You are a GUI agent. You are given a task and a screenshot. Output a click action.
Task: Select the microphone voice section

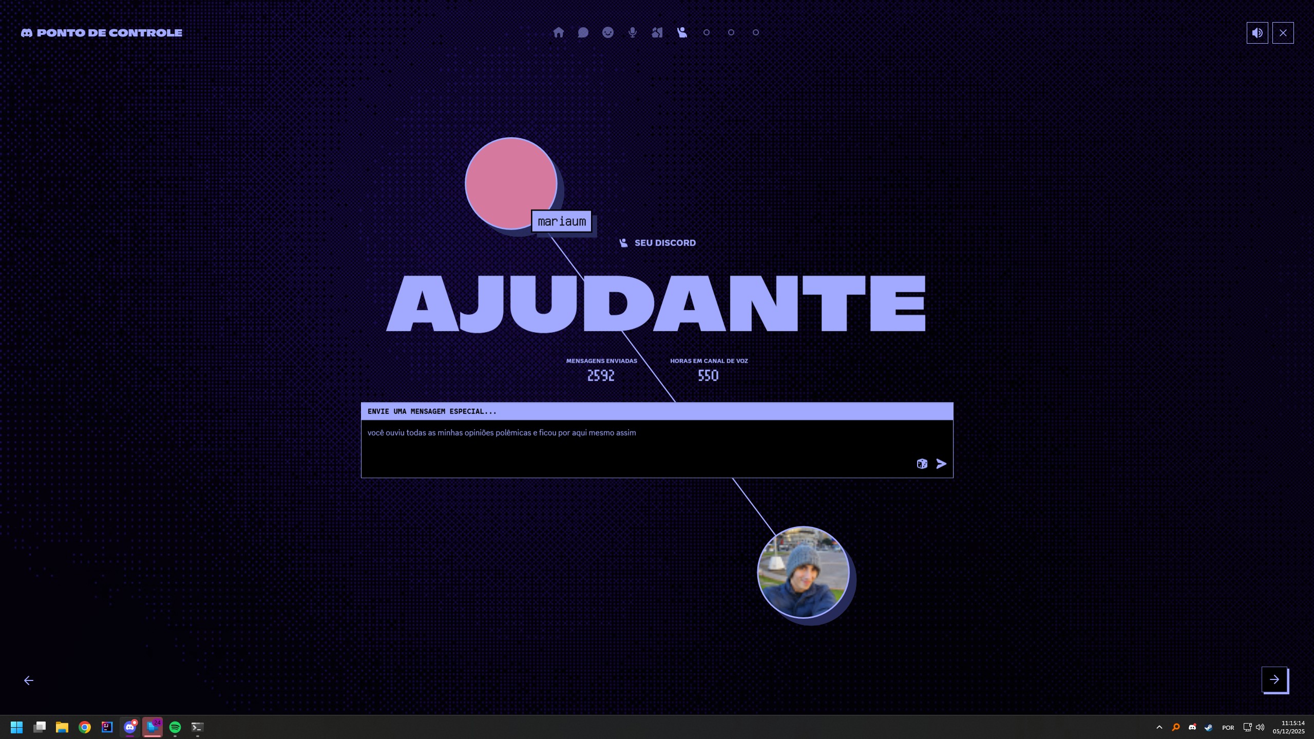coord(632,32)
